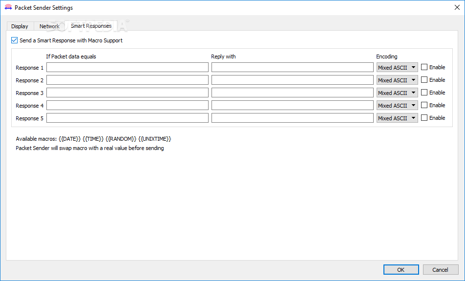465x281 pixels.
Task: Click the 'Encoding' column header
Action: tap(387, 56)
